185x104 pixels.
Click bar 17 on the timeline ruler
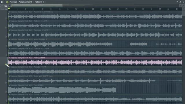click(76, 9)
